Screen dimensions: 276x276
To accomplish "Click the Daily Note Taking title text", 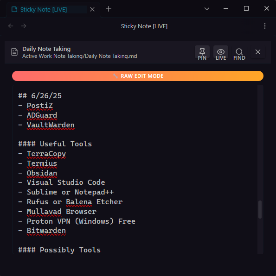I will pyautogui.click(x=46, y=49).
